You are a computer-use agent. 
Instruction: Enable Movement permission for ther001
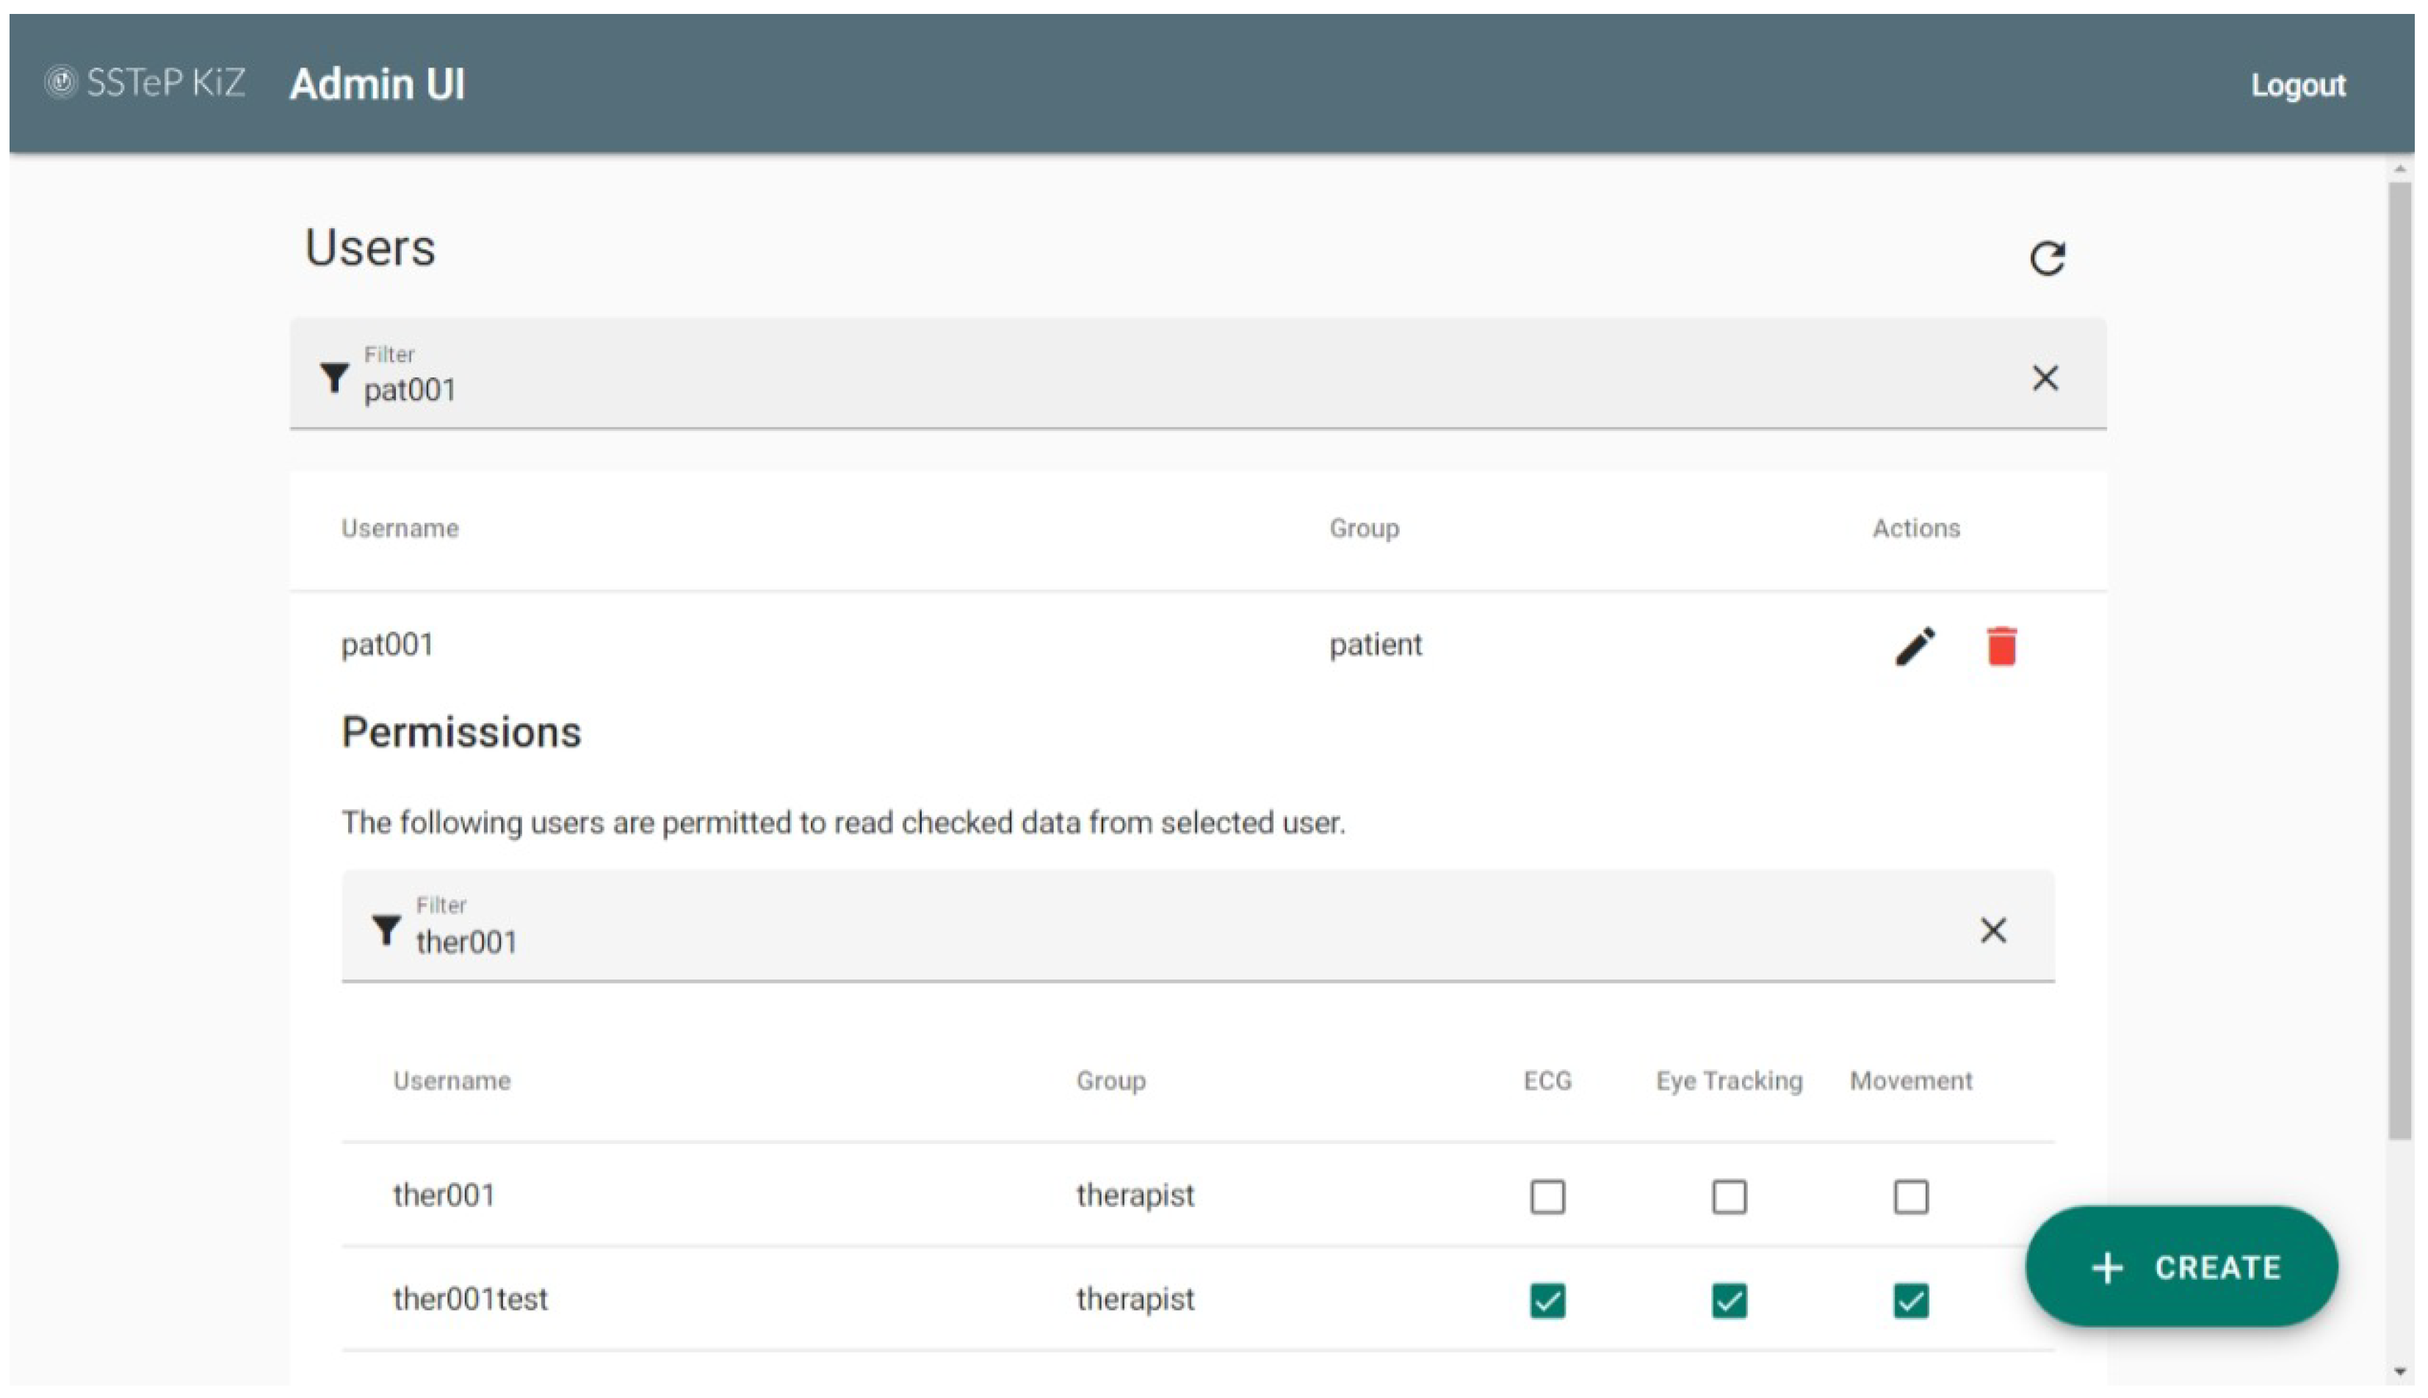[x=1909, y=1196]
